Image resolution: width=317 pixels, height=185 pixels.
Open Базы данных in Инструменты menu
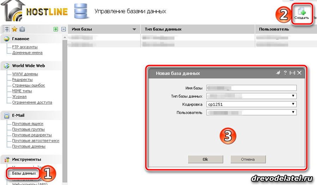[24, 173]
